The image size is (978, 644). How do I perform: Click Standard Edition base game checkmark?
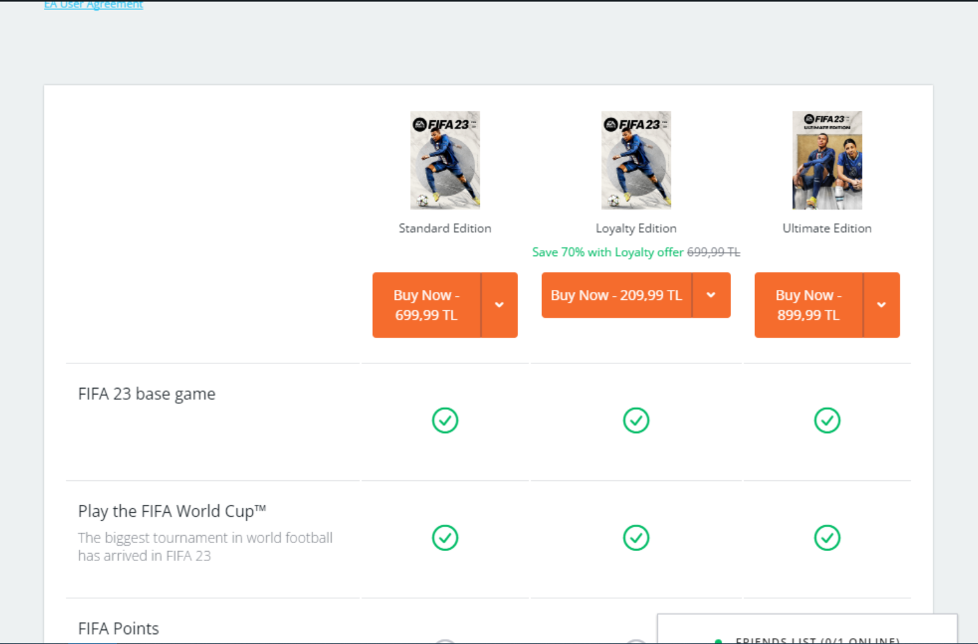(x=445, y=420)
